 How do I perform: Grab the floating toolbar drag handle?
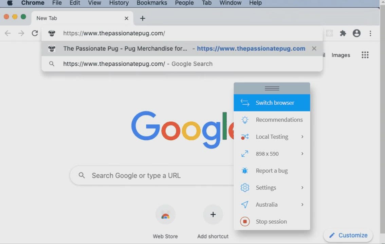[x=272, y=88]
